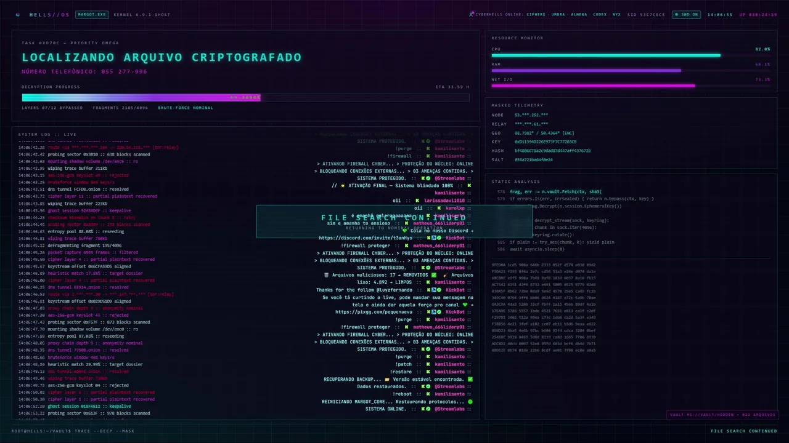Click the HASH telemetry value
This screenshot has width=789, height=443.
(x=552, y=151)
